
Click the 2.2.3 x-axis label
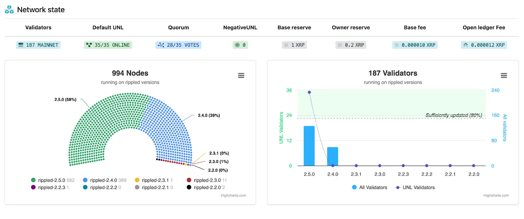point(403,174)
